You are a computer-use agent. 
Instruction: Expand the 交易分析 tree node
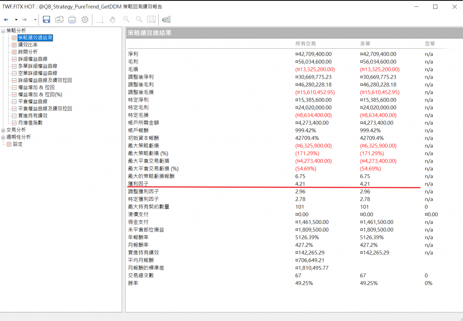tap(3, 130)
